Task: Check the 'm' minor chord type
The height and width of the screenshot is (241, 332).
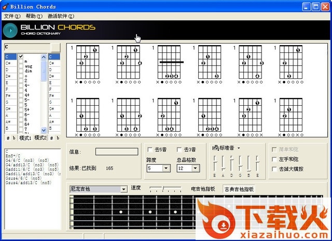Action: point(21,61)
